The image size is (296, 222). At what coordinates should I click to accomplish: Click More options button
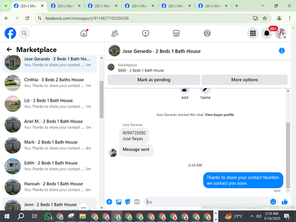coord(244,80)
